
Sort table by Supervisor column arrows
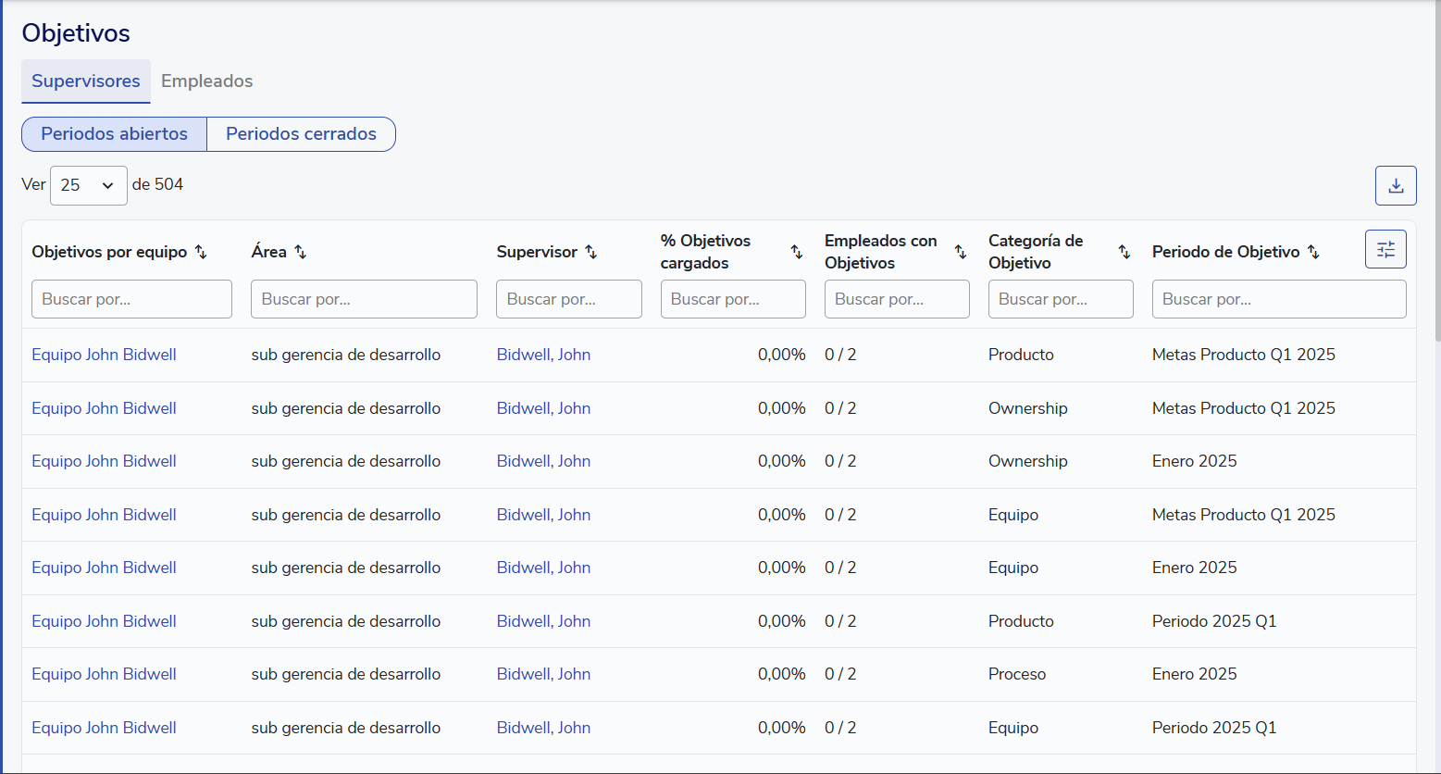[590, 252]
